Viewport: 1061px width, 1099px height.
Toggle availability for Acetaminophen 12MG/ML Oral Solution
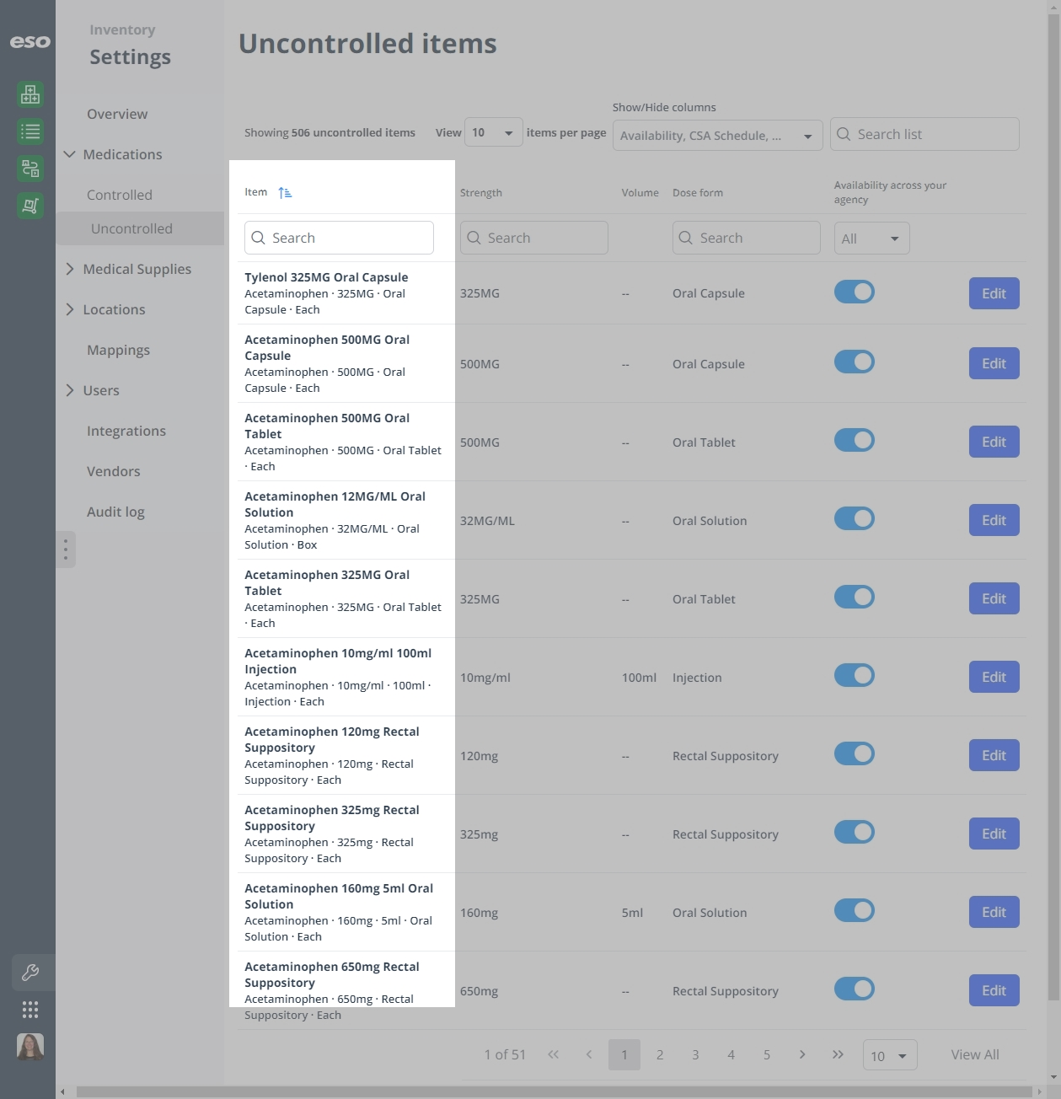pos(855,518)
